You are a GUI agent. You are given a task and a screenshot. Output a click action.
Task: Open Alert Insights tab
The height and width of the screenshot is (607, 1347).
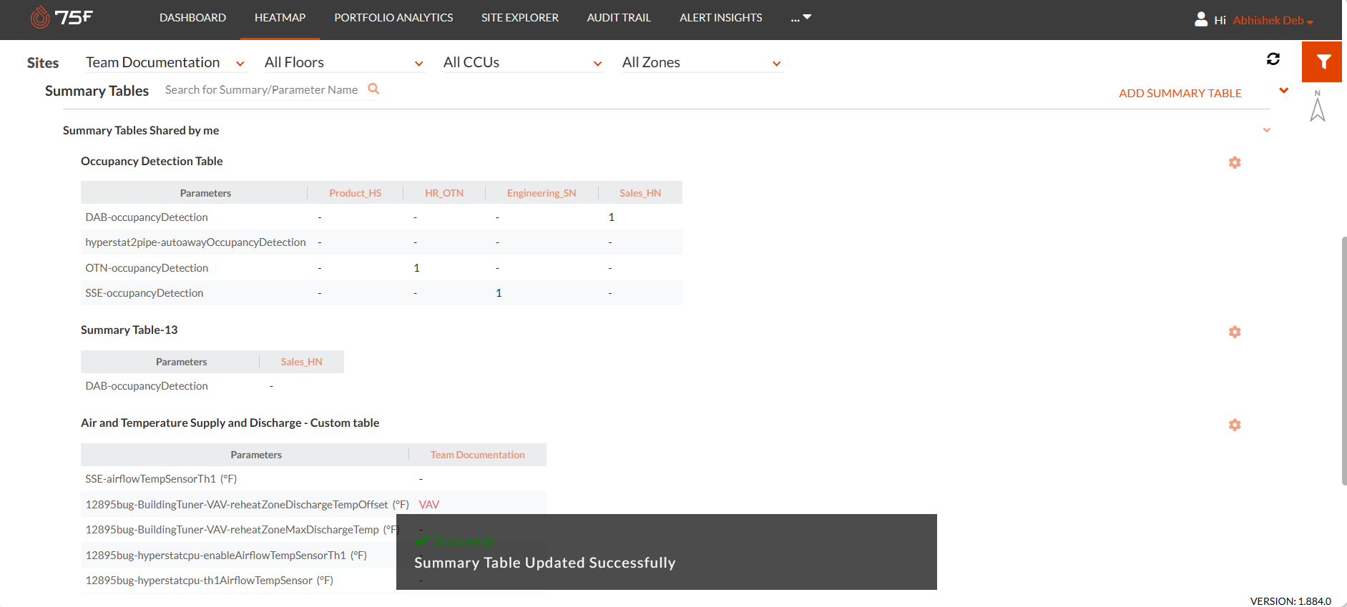click(721, 18)
